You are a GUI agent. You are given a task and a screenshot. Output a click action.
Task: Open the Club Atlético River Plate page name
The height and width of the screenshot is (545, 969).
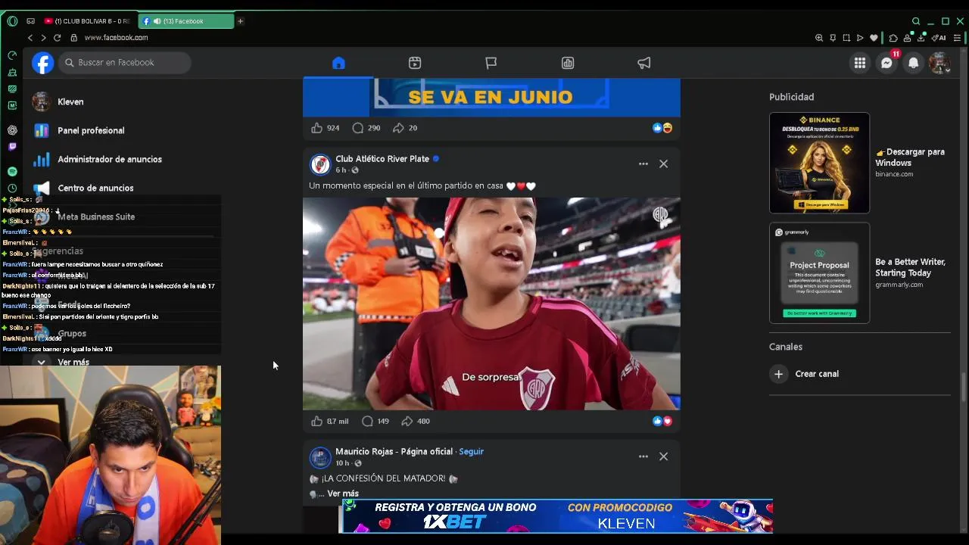[382, 159]
